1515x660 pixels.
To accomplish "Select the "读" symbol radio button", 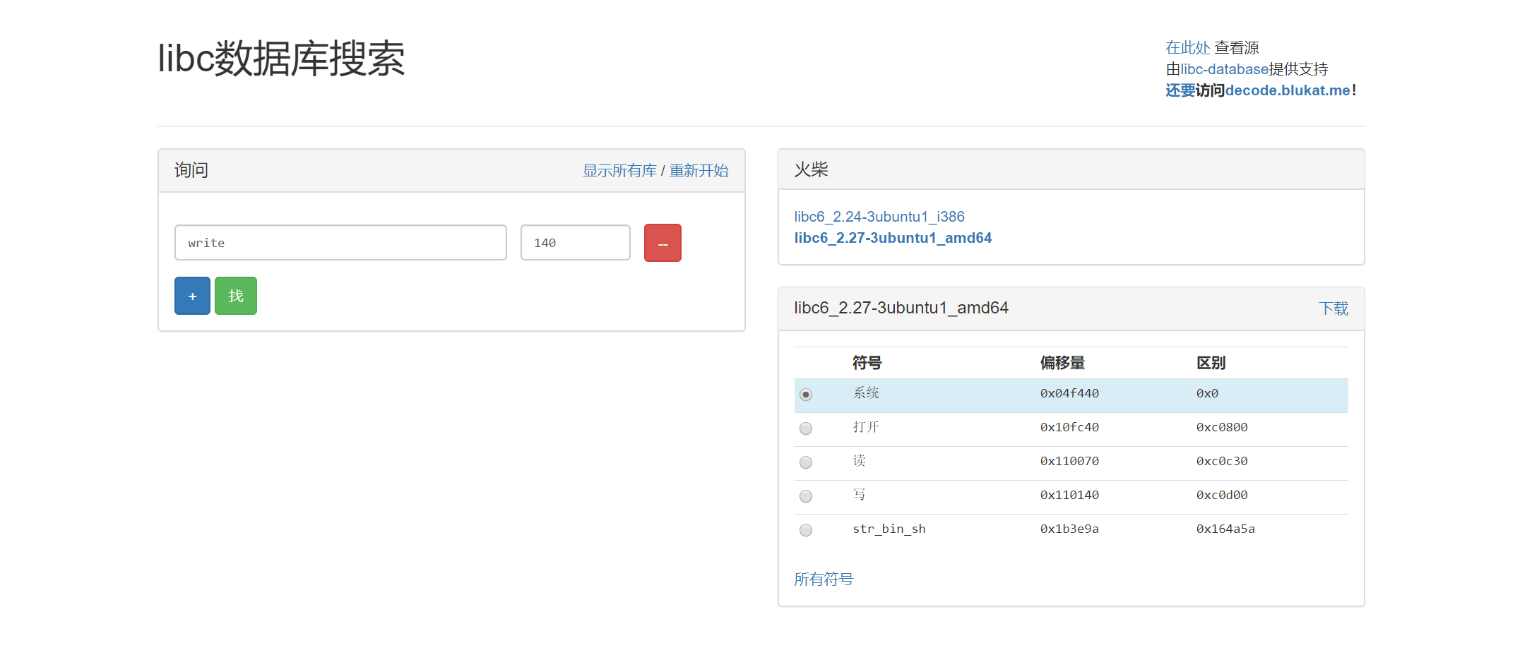I will (805, 462).
